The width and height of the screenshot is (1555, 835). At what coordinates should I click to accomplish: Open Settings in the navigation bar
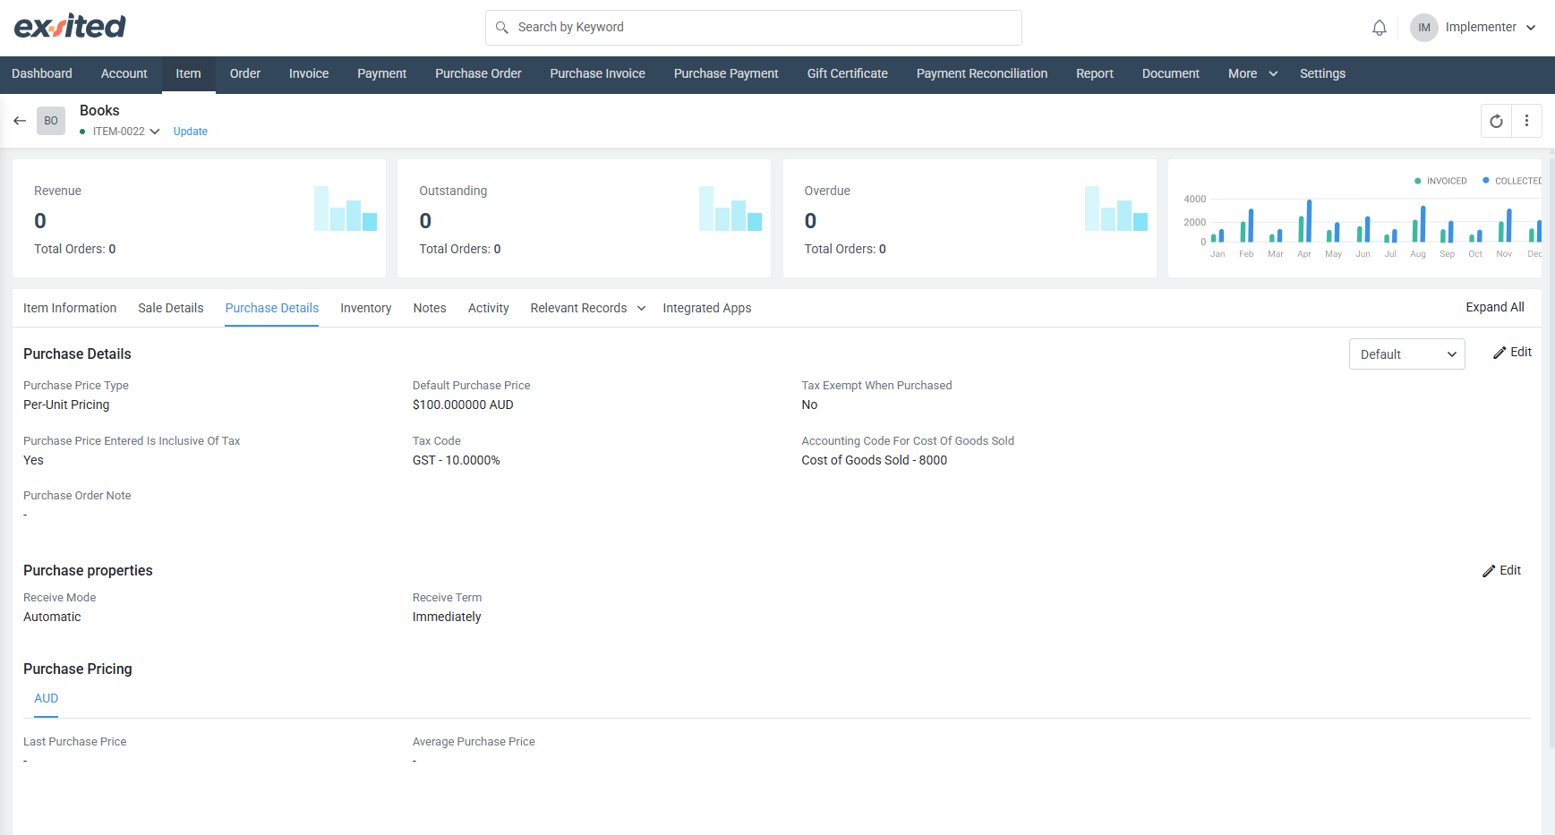[x=1323, y=73]
